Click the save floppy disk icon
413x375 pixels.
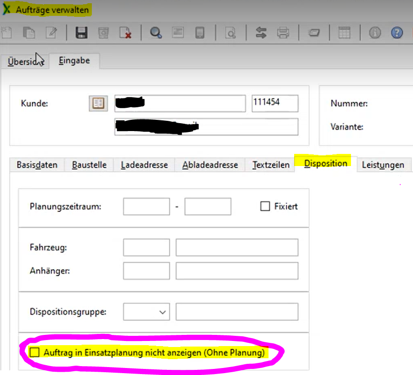(82, 33)
